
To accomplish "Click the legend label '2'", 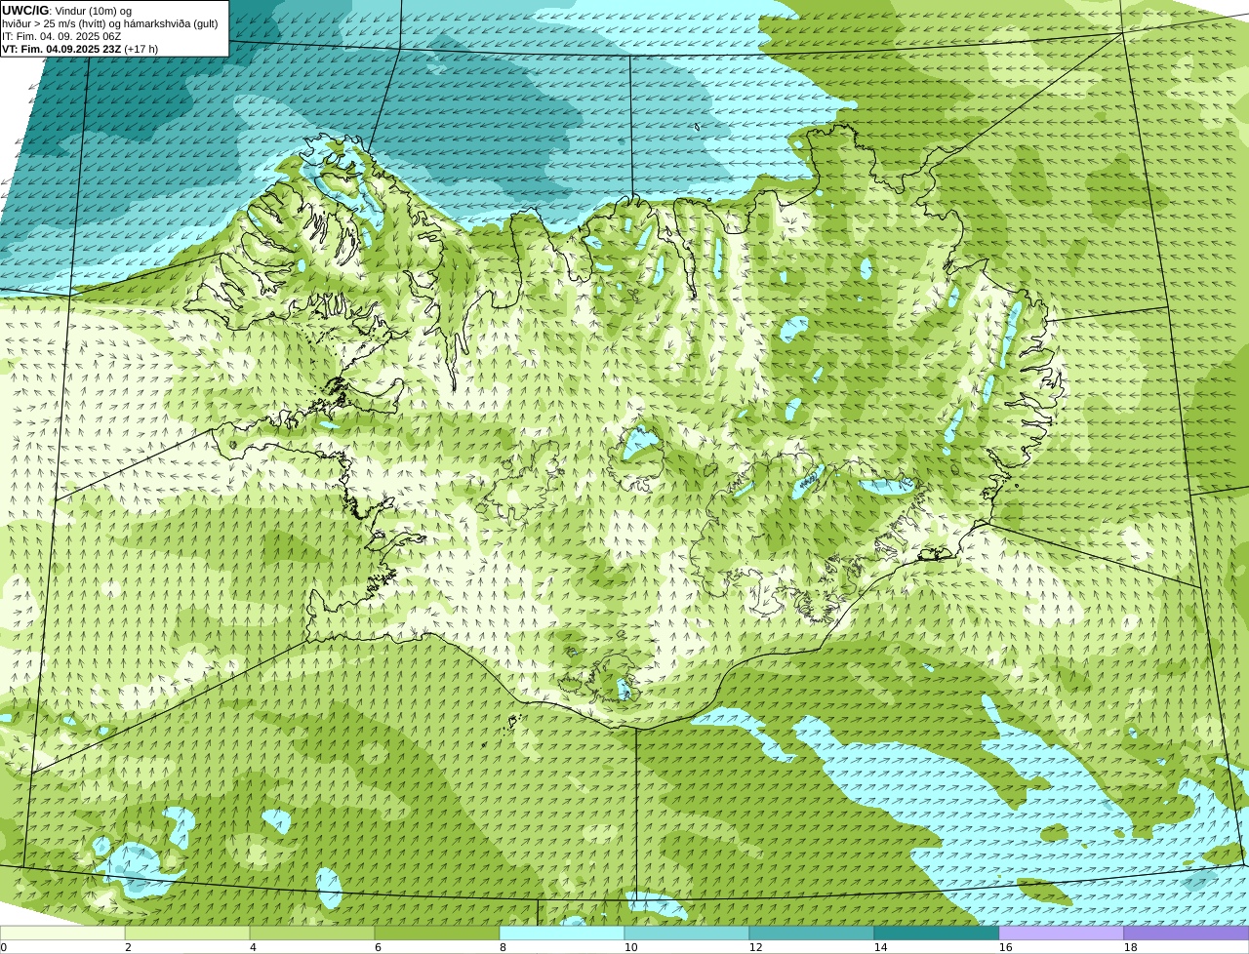I will [128, 947].
